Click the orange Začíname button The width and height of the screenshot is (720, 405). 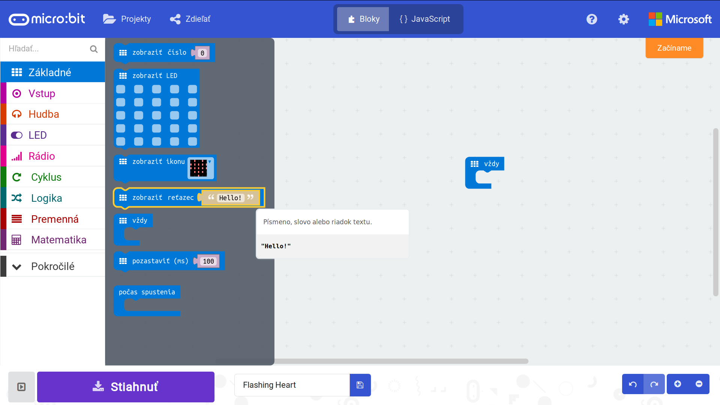pos(674,48)
